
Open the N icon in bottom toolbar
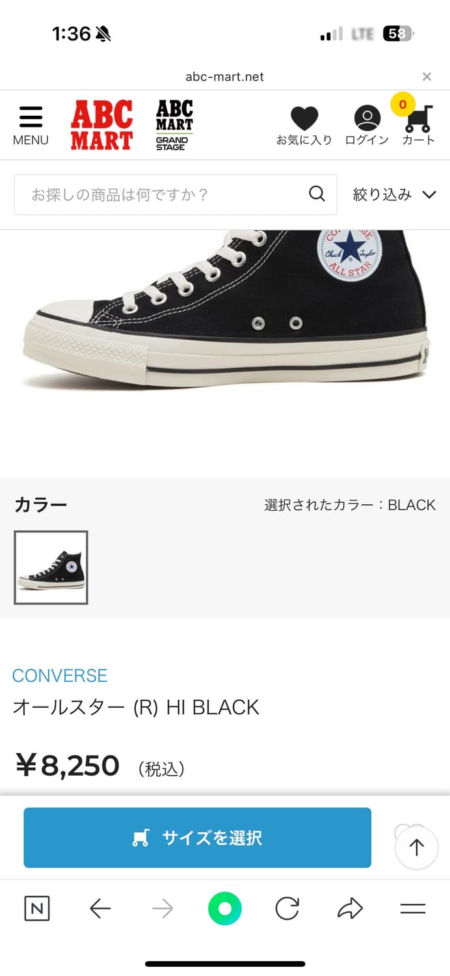(37, 908)
